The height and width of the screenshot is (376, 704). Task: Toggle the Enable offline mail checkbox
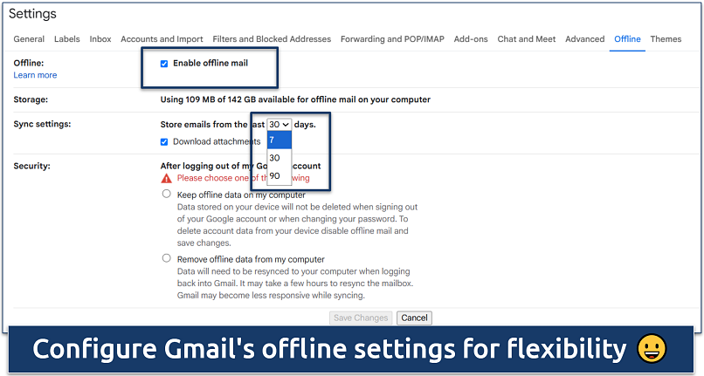[x=164, y=64]
